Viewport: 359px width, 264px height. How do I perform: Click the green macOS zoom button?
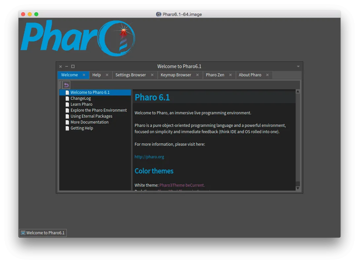pos(36,14)
